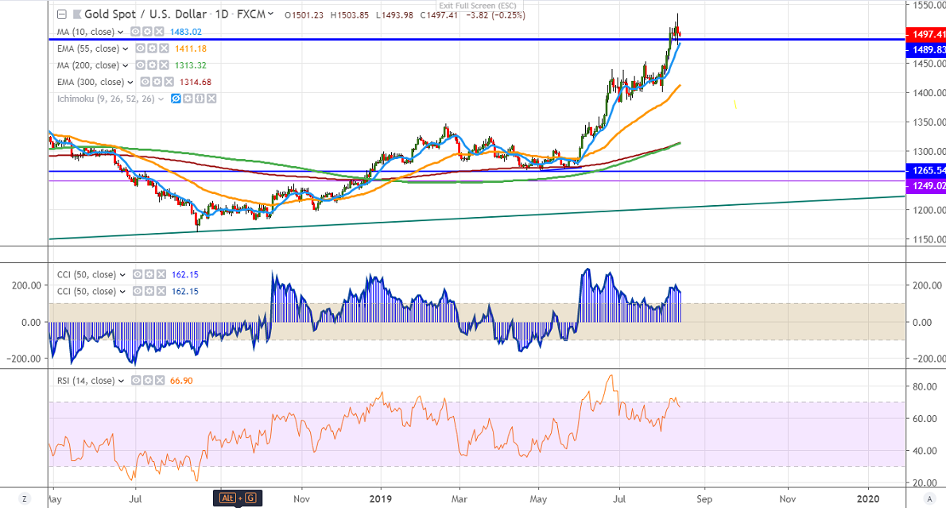Remove the RSI (14, close) indicator
946x508 pixels.
pyautogui.click(x=159, y=381)
